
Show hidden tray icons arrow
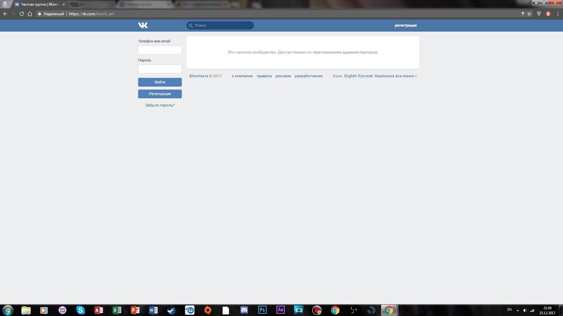pos(518,310)
